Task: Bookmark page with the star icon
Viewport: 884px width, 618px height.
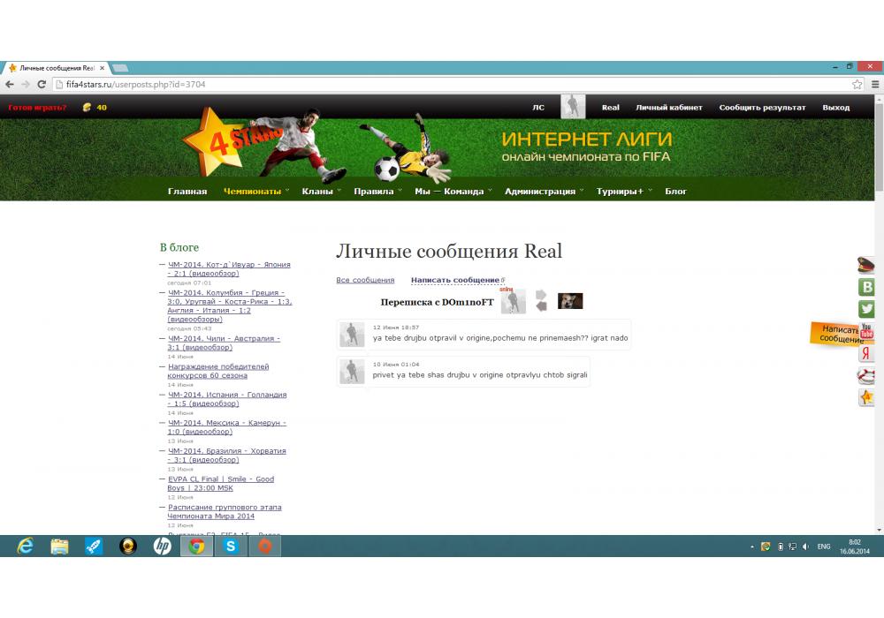Action: pos(857,85)
